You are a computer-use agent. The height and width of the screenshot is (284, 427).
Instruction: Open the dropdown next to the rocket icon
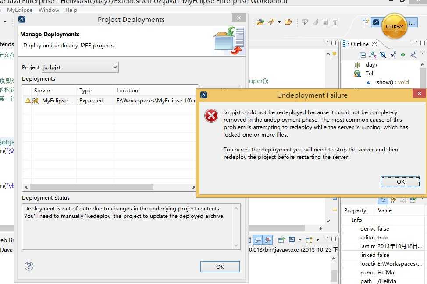[x=279, y=22]
